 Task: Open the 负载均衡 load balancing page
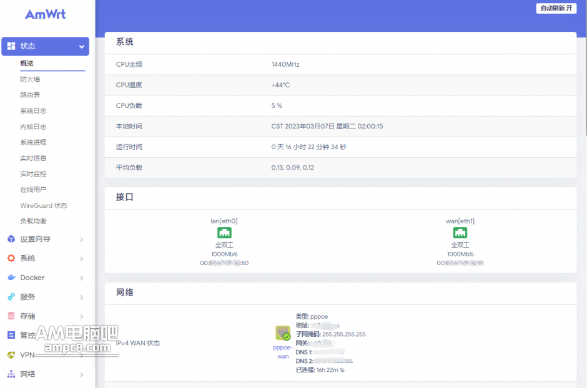(33, 221)
